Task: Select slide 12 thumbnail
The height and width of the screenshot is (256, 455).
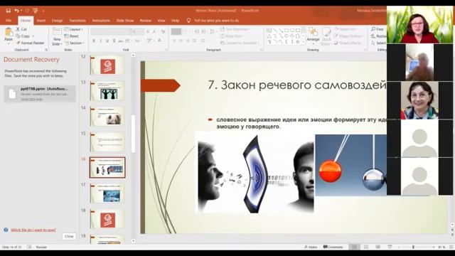Action: click(x=107, y=65)
